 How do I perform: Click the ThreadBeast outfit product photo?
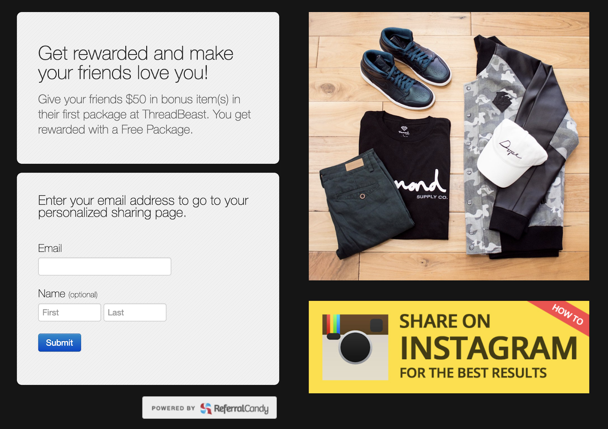pos(449,146)
